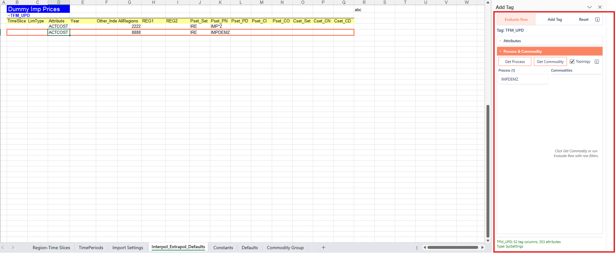615x253 pixels.
Task: Select the REG2 header cell
Action: [x=178, y=21]
